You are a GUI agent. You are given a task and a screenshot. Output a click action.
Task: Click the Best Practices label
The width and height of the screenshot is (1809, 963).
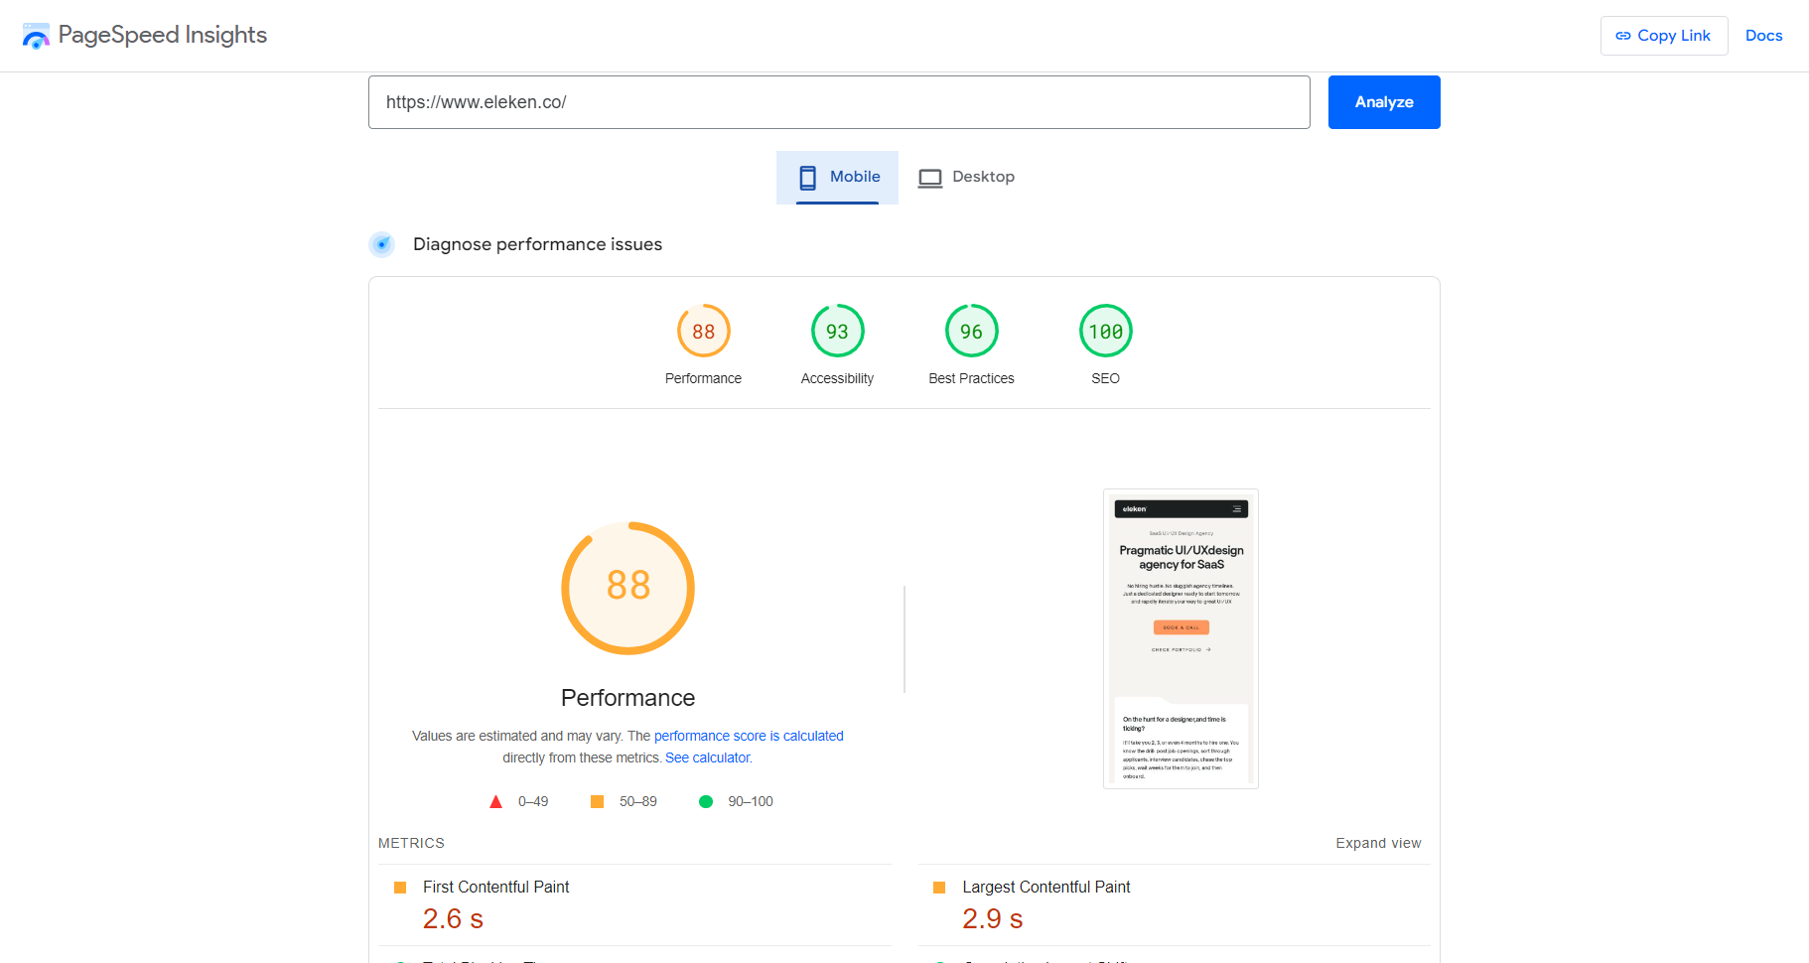(x=971, y=378)
